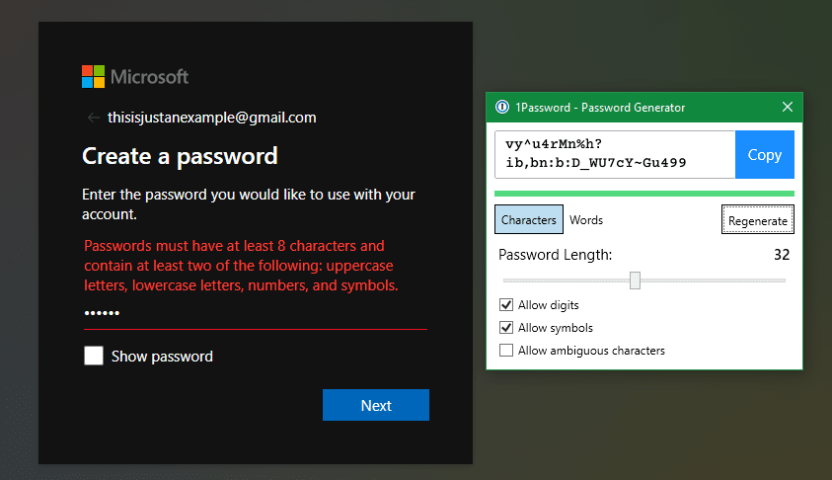Click the 1Password logo icon in title bar
This screenshot has width=832, height=480.
(502, 108)
